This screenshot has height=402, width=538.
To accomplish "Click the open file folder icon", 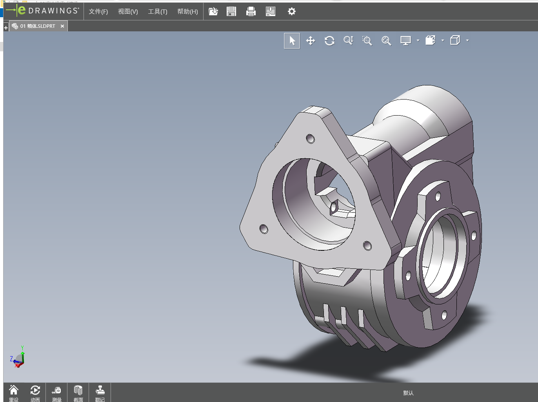I will click(x=213, y=11).
